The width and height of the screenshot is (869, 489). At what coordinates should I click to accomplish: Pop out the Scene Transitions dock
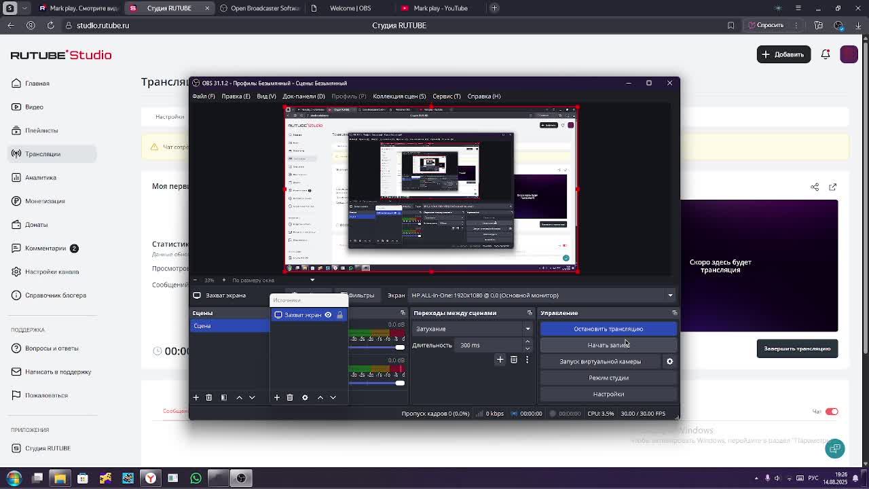tap(530, 313)
